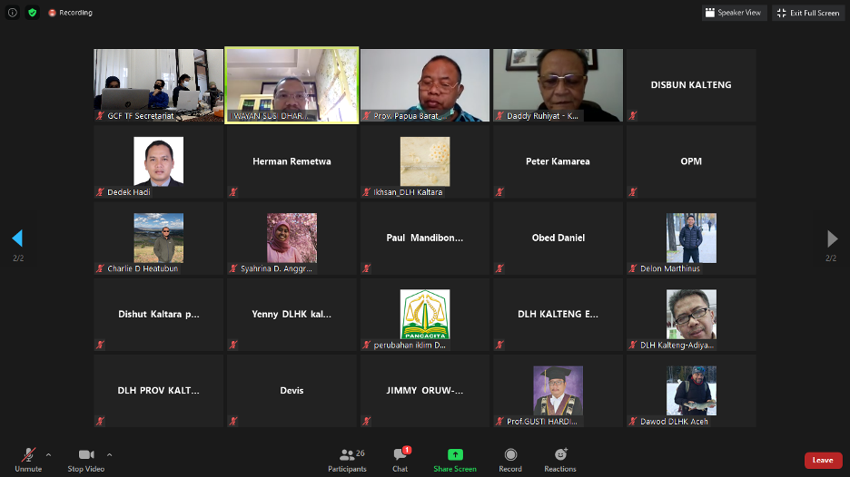Viewport: 850px width, 477px height.
Task: Click the green encryption shield icon
Action: point(33,13)
